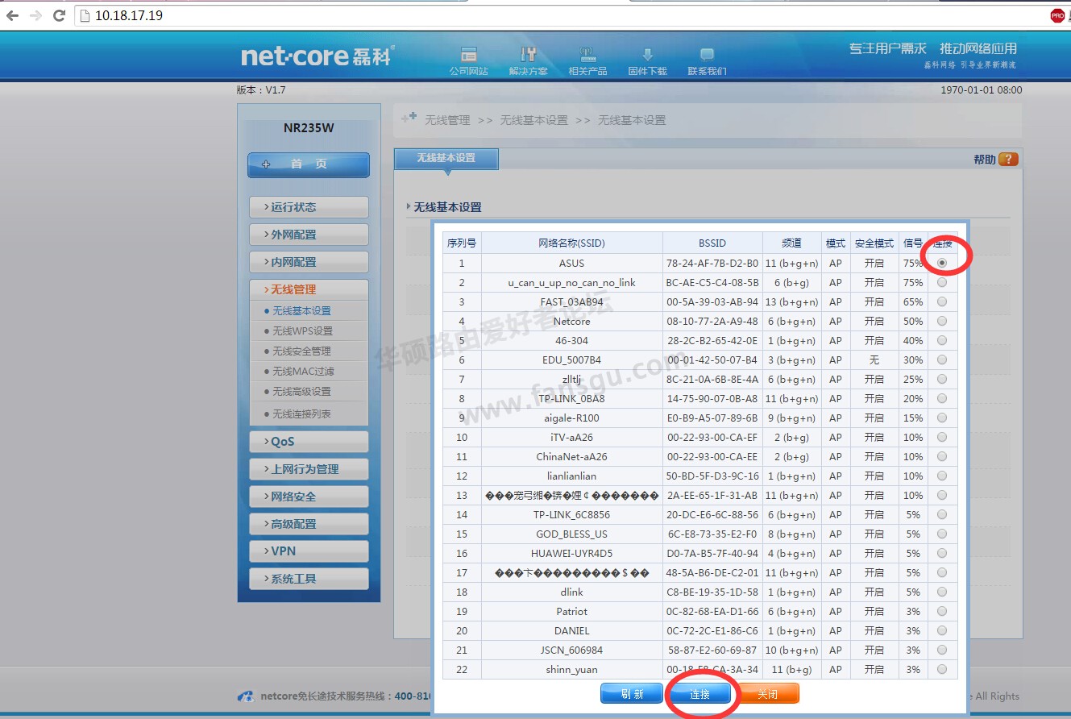Select radio for shinn_yuan network

click(942, 669)
